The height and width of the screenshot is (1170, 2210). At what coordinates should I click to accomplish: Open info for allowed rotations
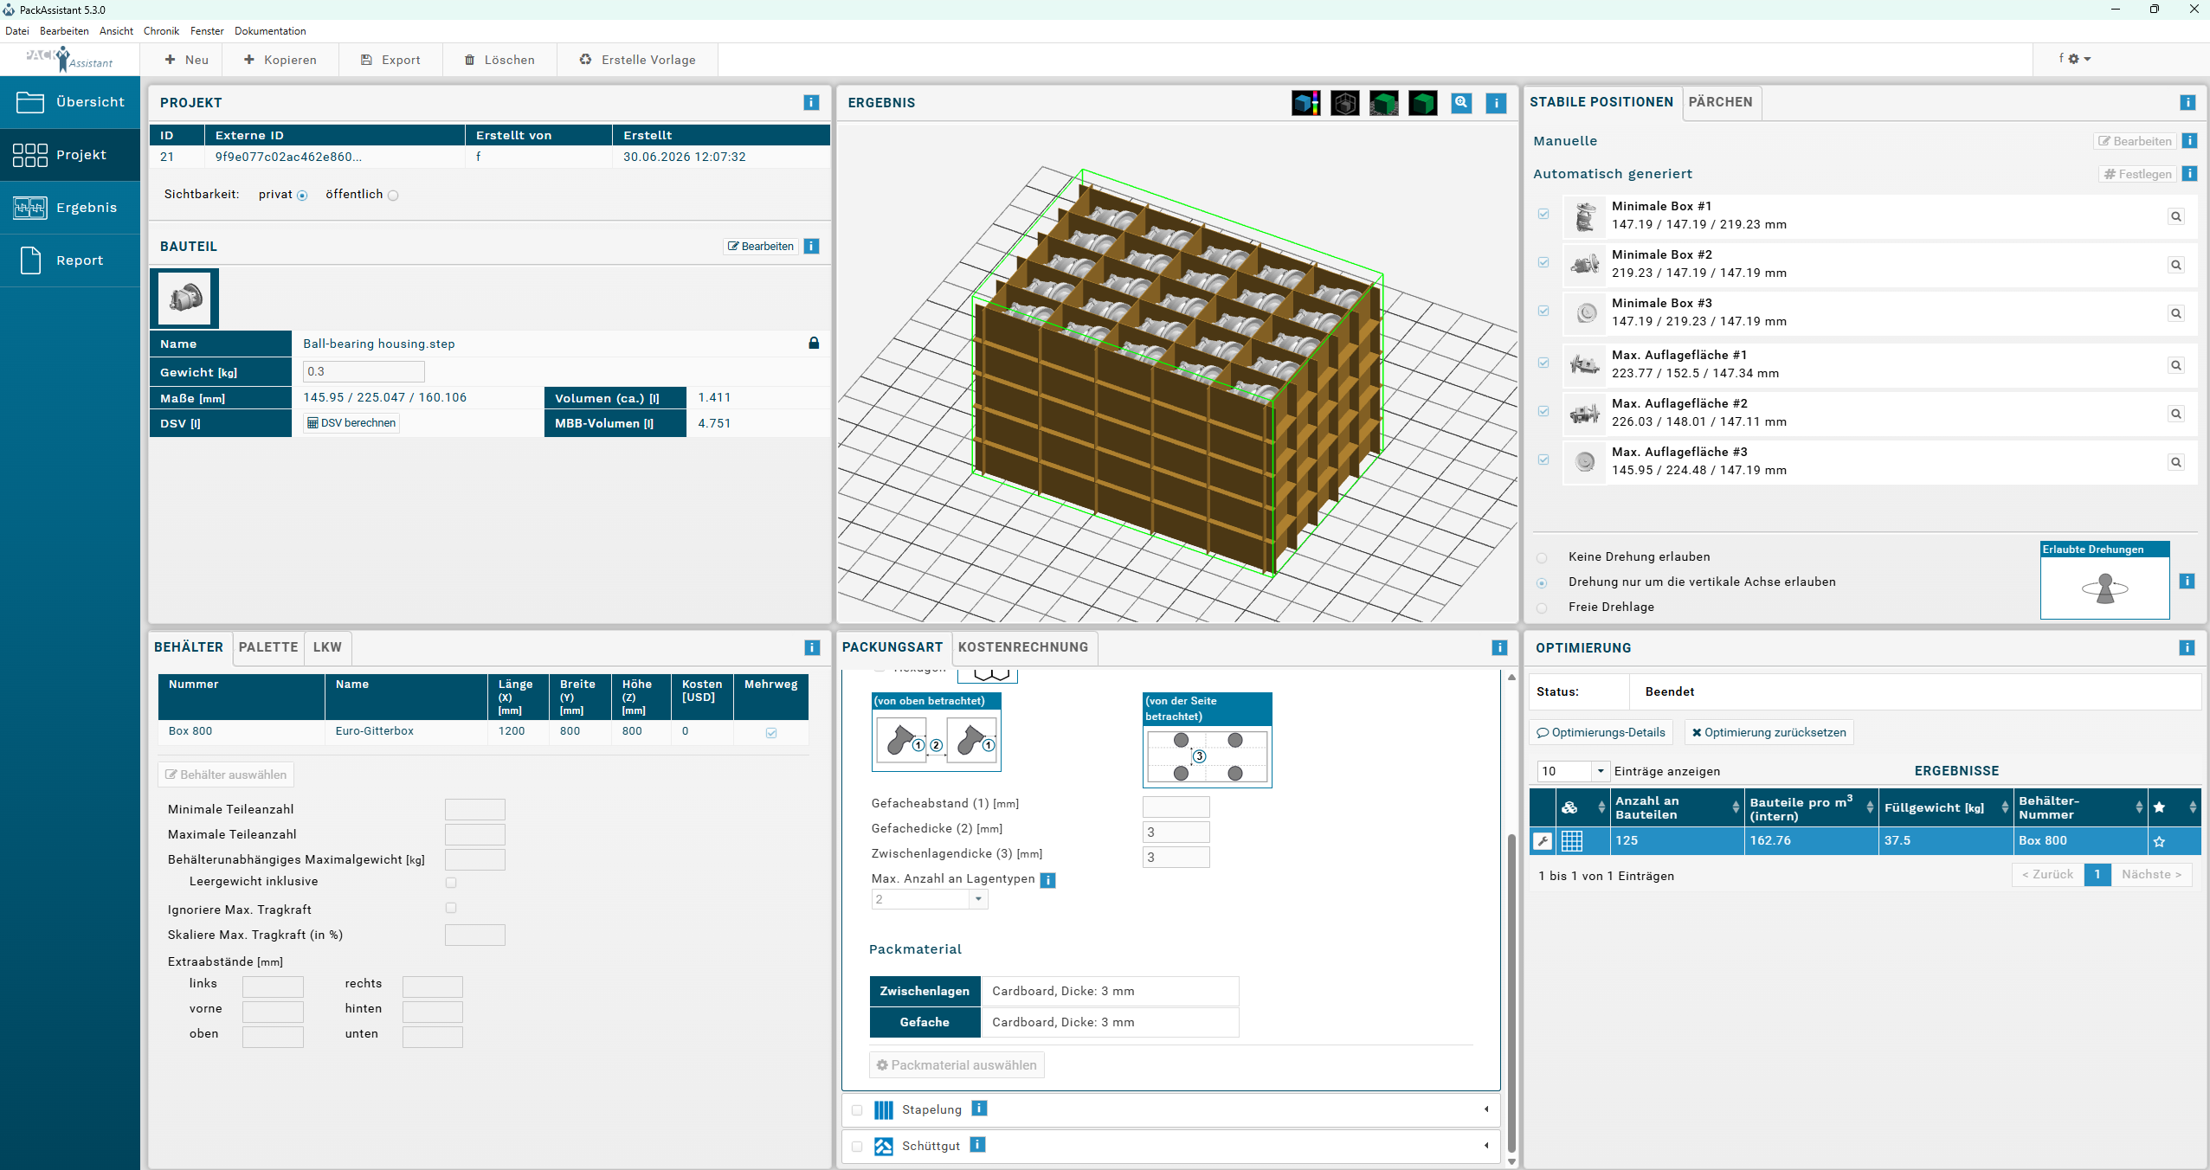(2187, 581)
